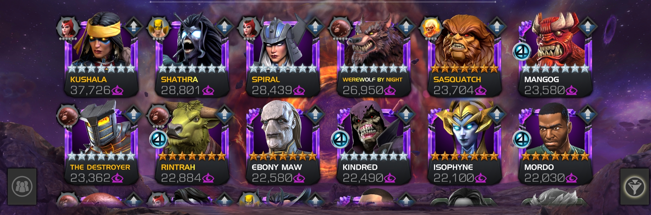Click Kushala's 37,726 rating value

pyautogui.click(x=90, y=90)
